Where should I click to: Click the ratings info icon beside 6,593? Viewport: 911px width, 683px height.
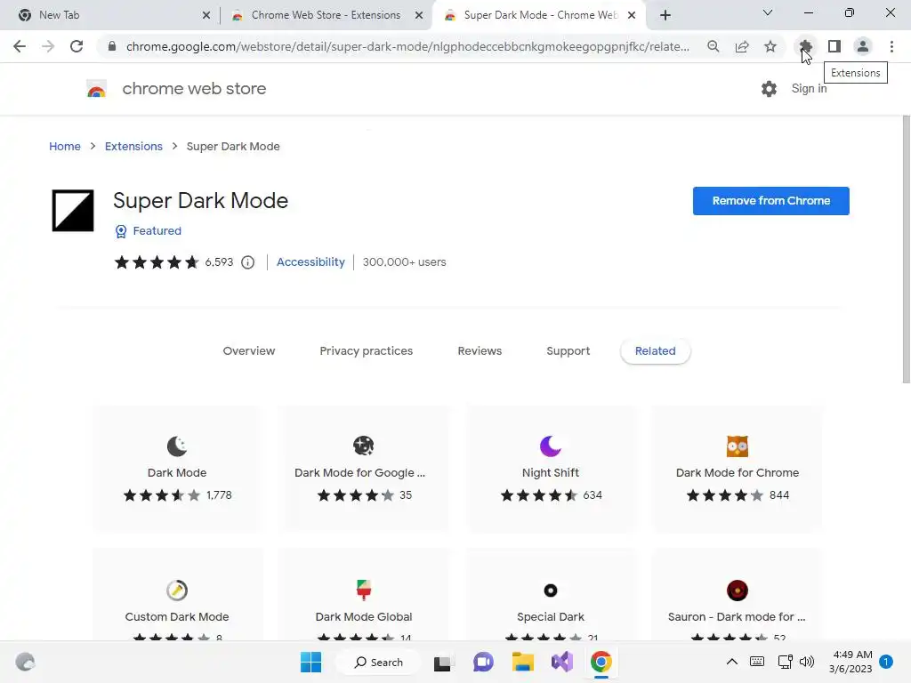coord(248,262)
